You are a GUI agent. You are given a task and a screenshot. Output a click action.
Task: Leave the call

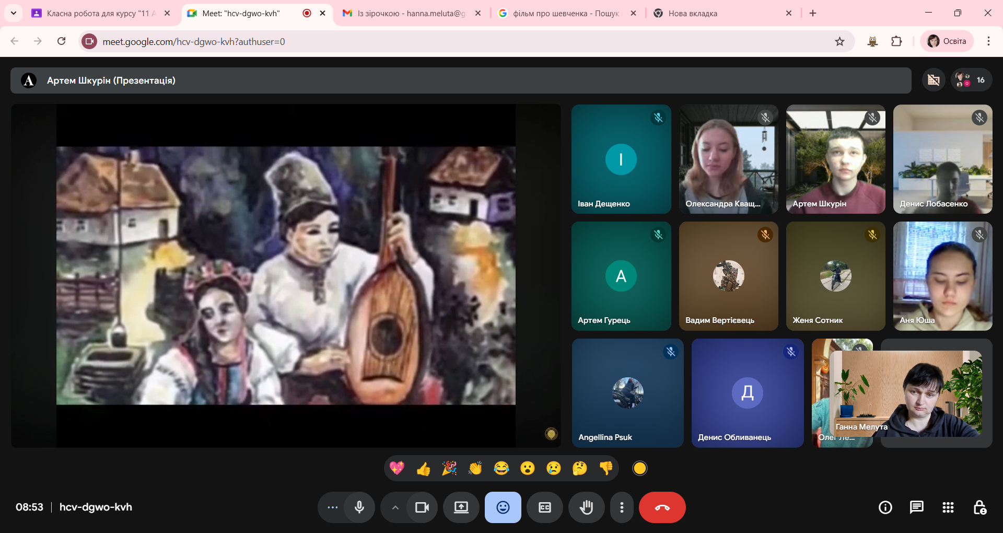pyautogui.click(x=662, y=507)
